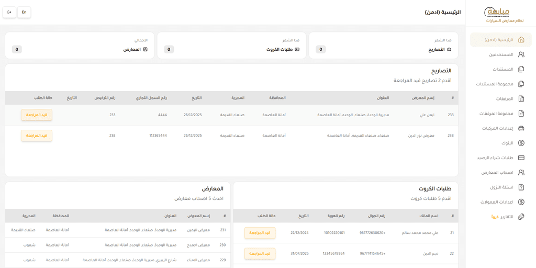This screenshot has height=268, width=536.
Task: Open اصحاب المعارض menu item
Action: [x=497, y=173]
